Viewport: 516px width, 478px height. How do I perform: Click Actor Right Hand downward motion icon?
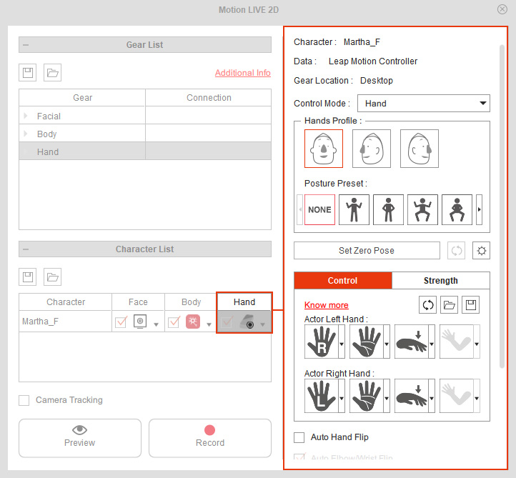412,396
